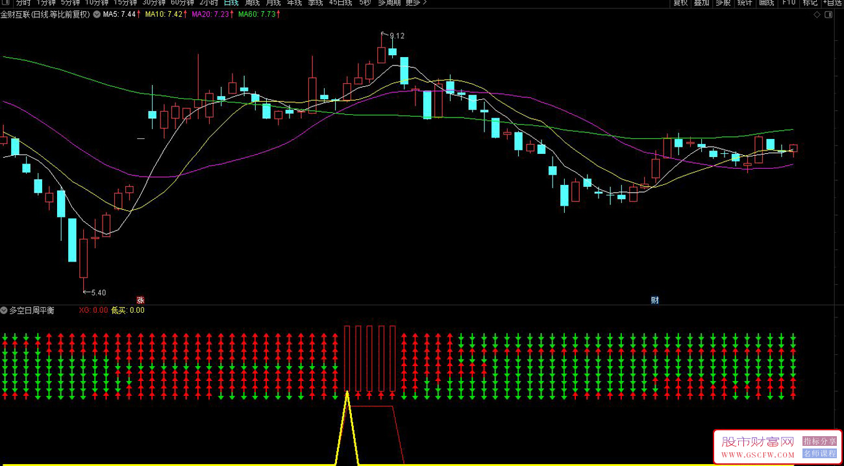Select the 2小时 period tab
Screen dimensions: 844x466
coord(208,3)
